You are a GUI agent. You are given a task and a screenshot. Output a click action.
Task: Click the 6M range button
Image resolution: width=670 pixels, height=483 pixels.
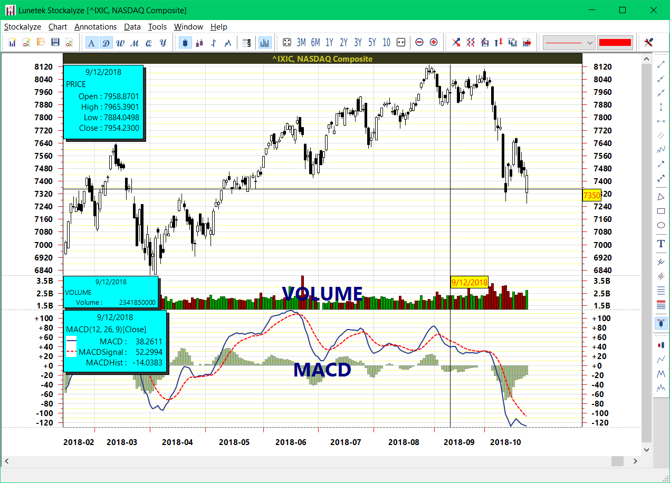(315, 42)
